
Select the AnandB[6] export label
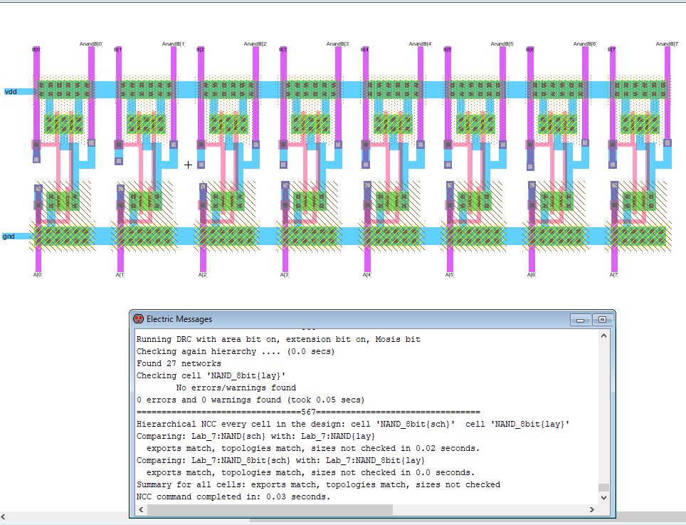[585, 43]
